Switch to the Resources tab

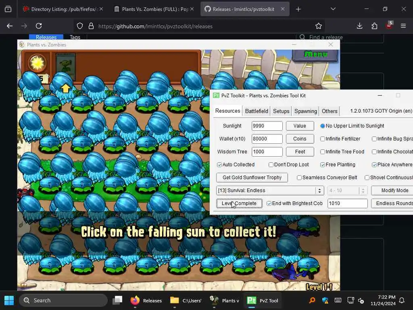[x=227, y=111]
